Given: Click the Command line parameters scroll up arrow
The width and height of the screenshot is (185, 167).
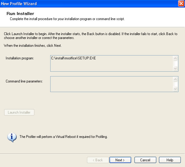Looking at the screenshot, I should (x=175, y=79).
